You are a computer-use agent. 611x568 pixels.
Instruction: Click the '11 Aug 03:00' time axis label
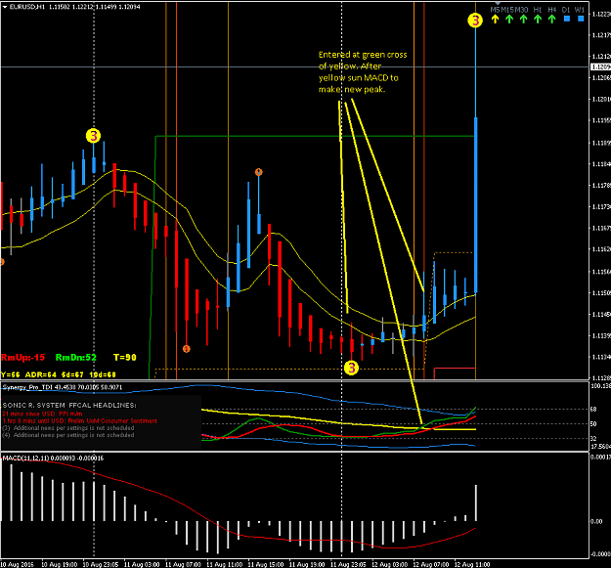(142, 564)
